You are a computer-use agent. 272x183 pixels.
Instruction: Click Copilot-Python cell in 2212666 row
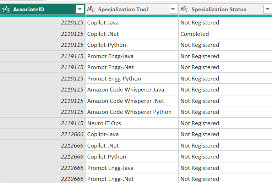132,157
